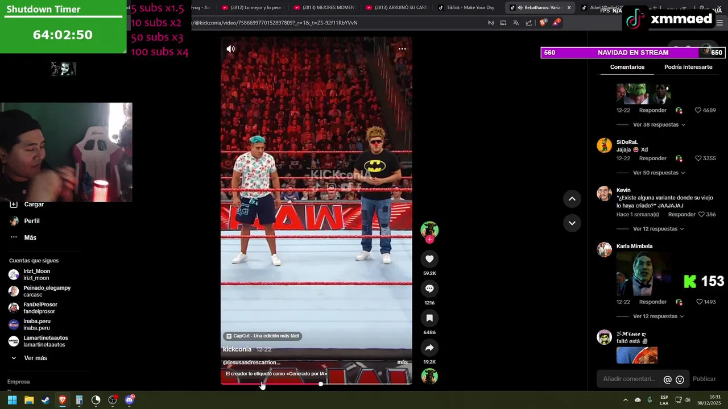Click the CapCut 'Una edición más fácil' badge
This screenshot has height=409, width=728.
(262, 336)
